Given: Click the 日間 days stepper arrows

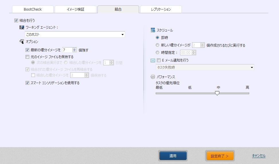Looking at the screenshot, I should click(x=111, y=63).
